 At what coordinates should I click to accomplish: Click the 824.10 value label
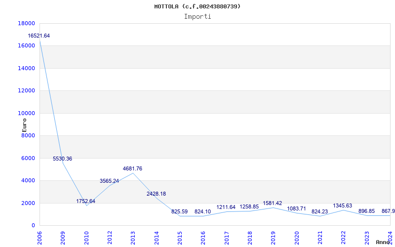[203, 212]
